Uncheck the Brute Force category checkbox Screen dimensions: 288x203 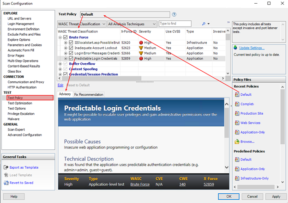pyautogui.click(x=65, y=37)
